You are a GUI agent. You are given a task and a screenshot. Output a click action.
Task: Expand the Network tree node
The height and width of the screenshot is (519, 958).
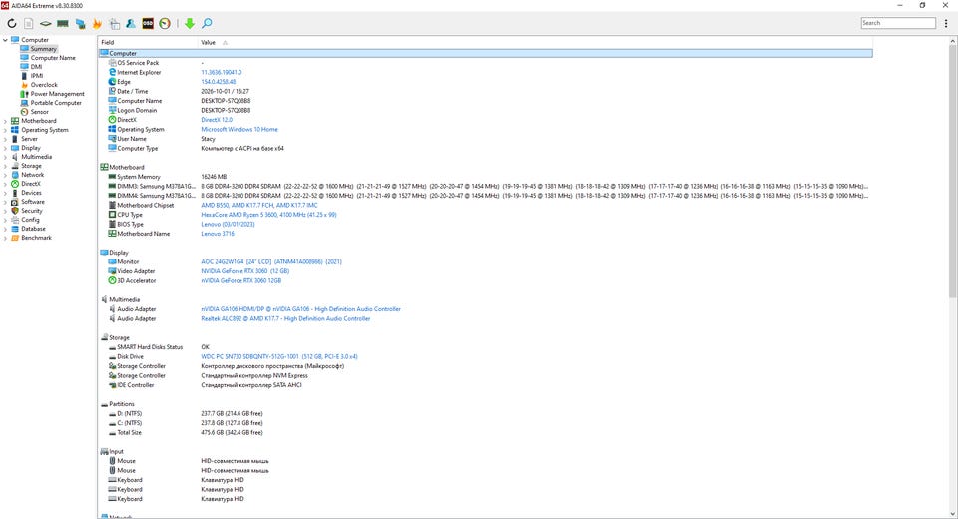[x=6, y=175]
